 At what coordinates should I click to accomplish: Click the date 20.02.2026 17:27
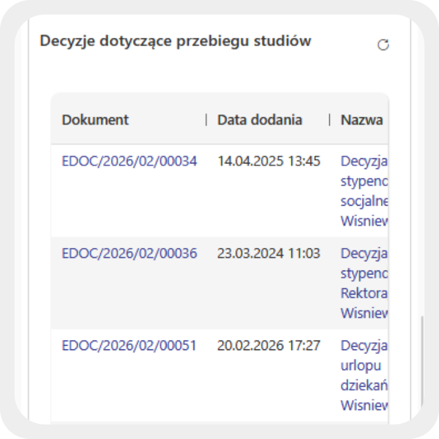point(269,346)
